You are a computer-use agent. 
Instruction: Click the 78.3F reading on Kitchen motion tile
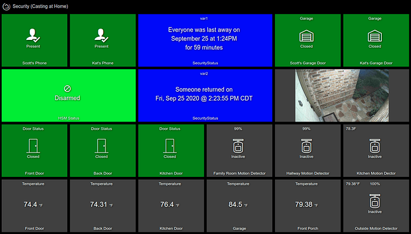tap(351, 129)
